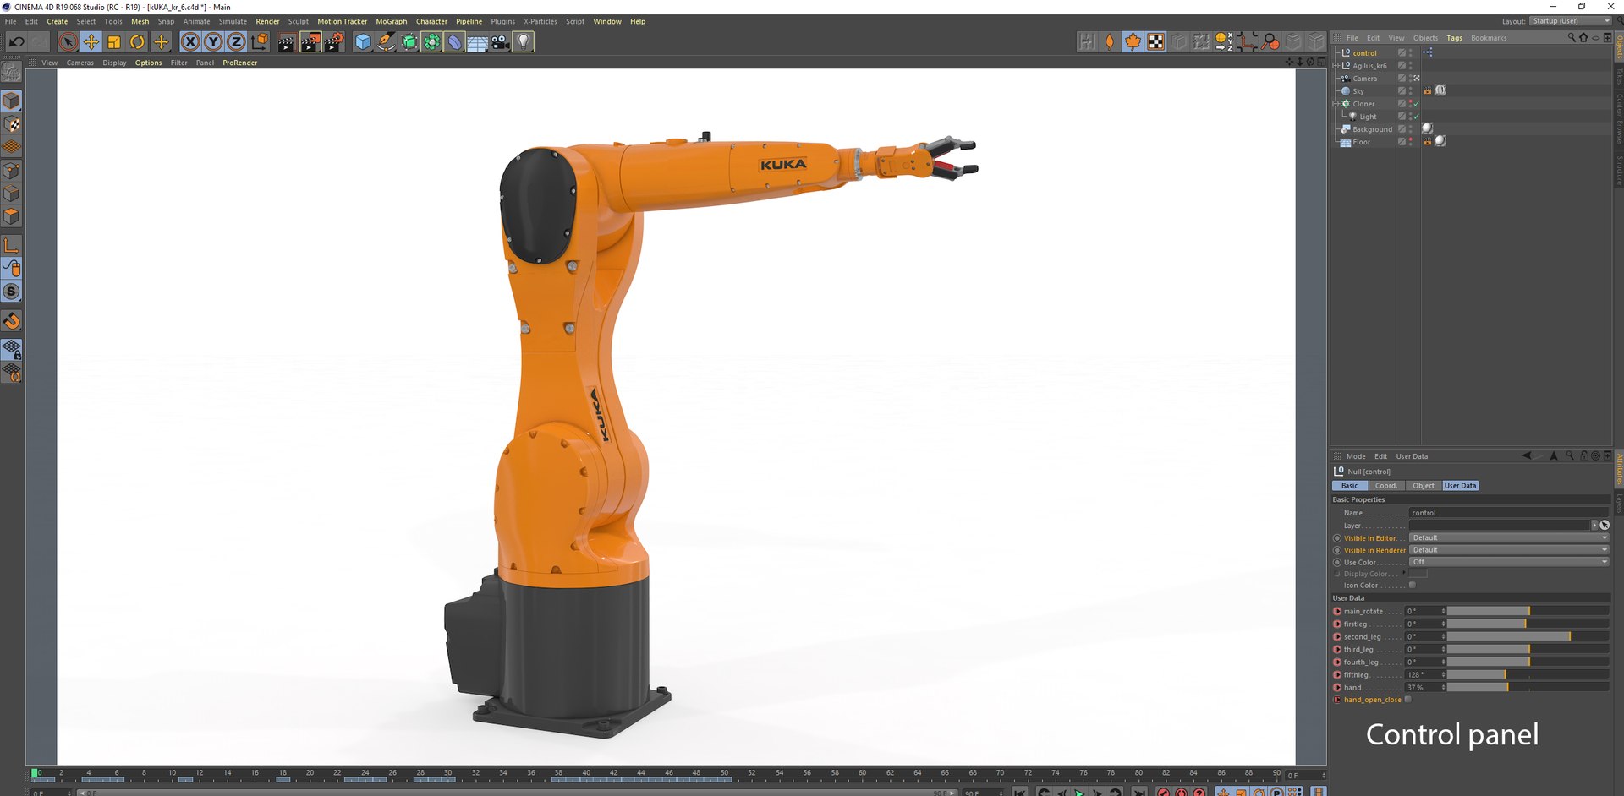1624x796 pixels.
Task: Collapse the Cloner hierarchy
Action: pos(1336,104)
